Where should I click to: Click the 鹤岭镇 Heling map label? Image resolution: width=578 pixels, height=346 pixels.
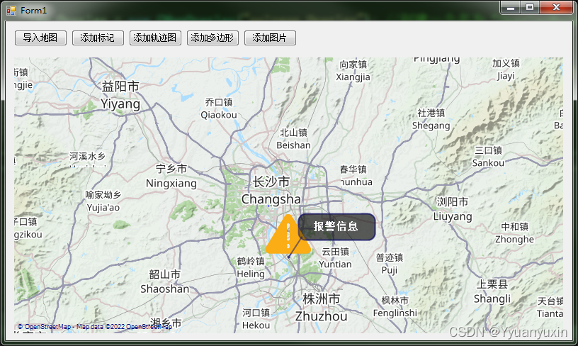[x=251, y=267]
